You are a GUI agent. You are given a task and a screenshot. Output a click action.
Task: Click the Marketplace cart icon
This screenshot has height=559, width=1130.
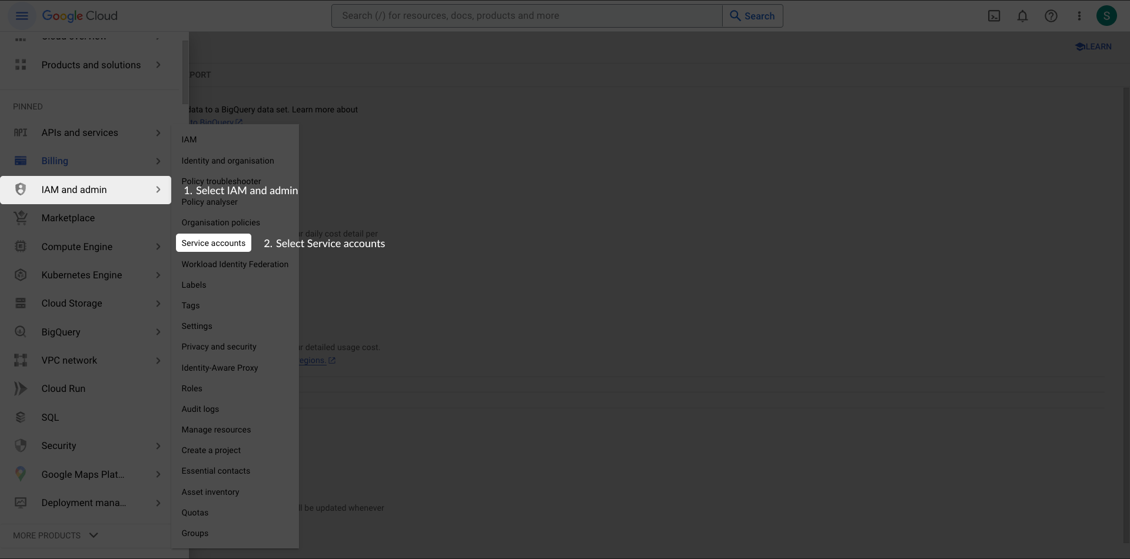point(21,218)
